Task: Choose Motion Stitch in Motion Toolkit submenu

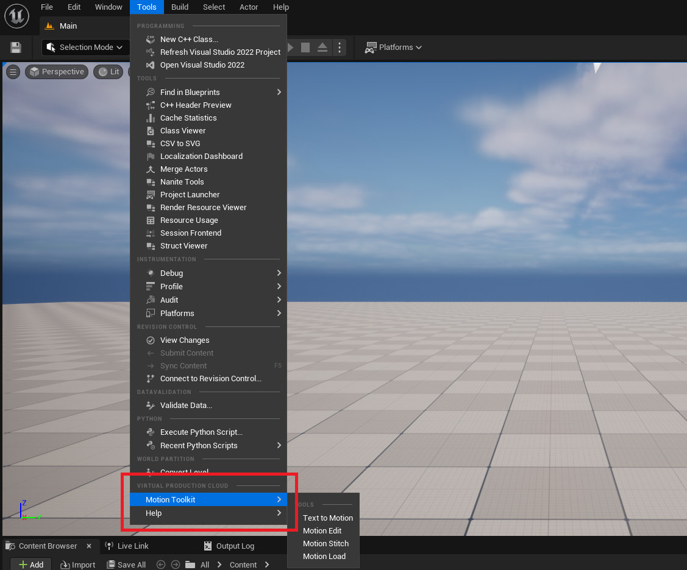Action: point(326,543)
